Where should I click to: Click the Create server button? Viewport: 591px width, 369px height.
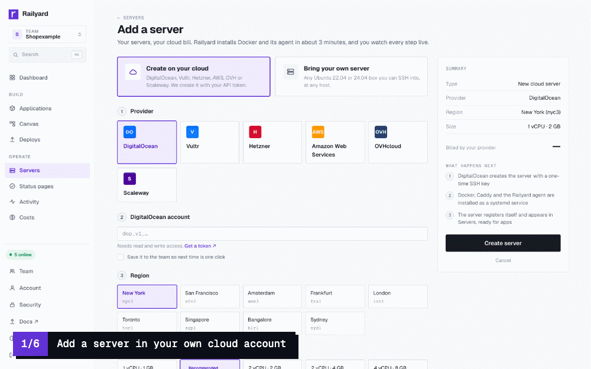coord(503,243)
